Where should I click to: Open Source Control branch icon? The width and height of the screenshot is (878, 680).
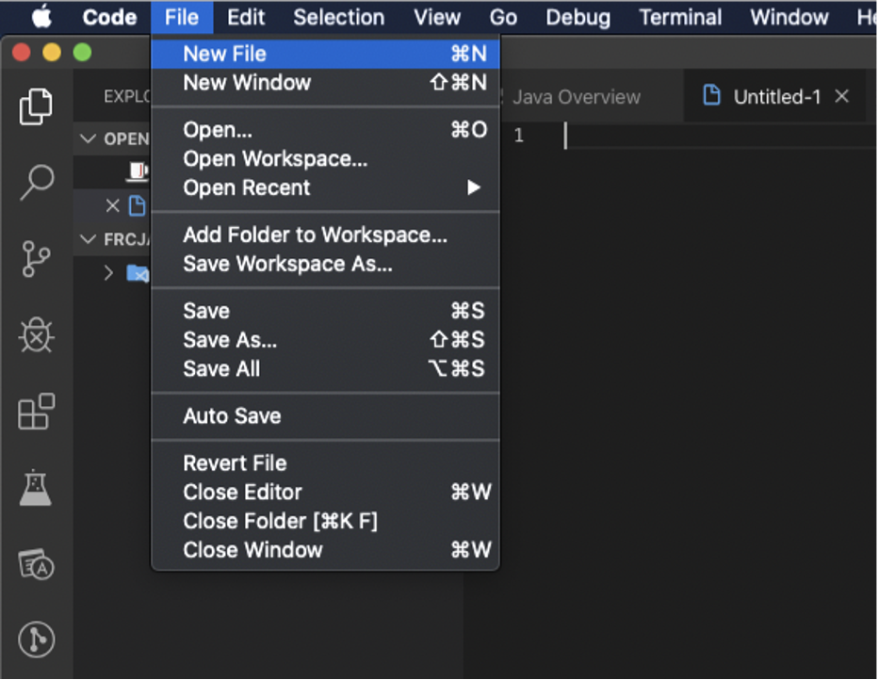[36, 259]
